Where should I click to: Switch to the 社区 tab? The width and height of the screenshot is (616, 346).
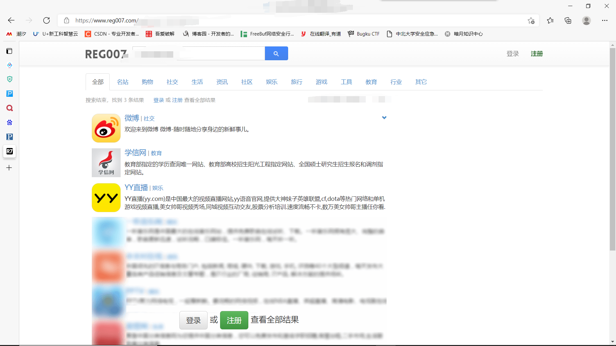[247, 82]
